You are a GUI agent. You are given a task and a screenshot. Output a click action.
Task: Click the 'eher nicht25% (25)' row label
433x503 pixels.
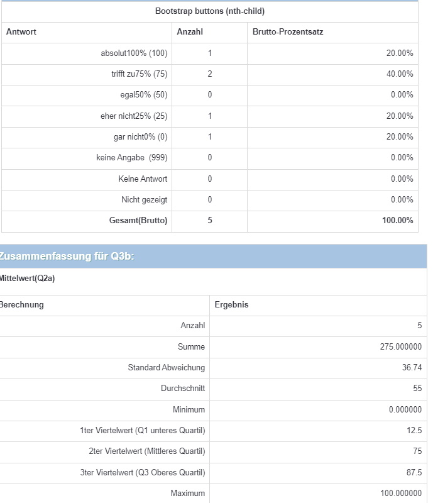(134, 116)
